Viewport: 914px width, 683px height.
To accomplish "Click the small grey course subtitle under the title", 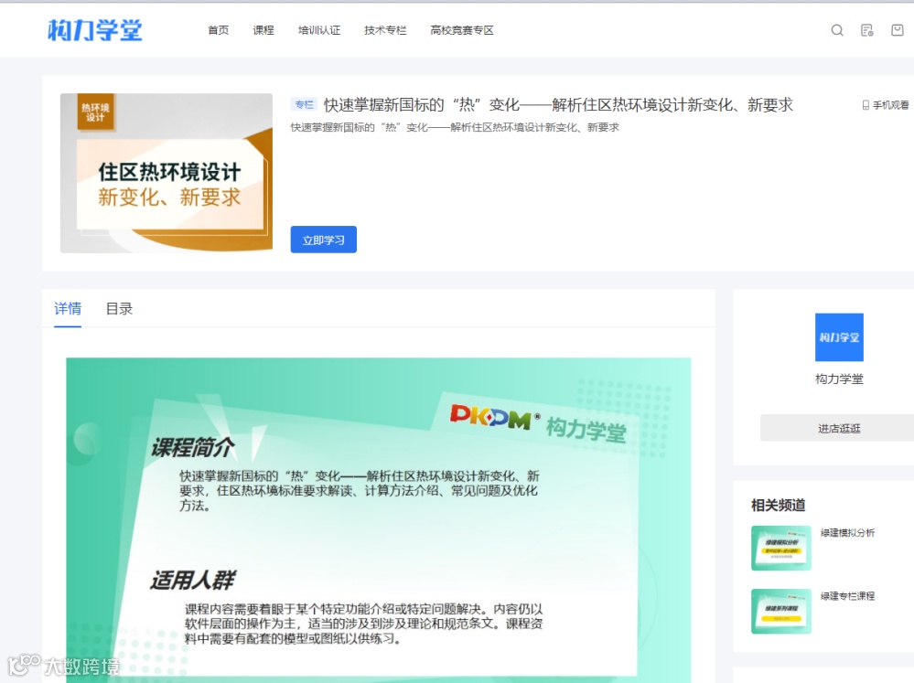I will tap(455, 128).
